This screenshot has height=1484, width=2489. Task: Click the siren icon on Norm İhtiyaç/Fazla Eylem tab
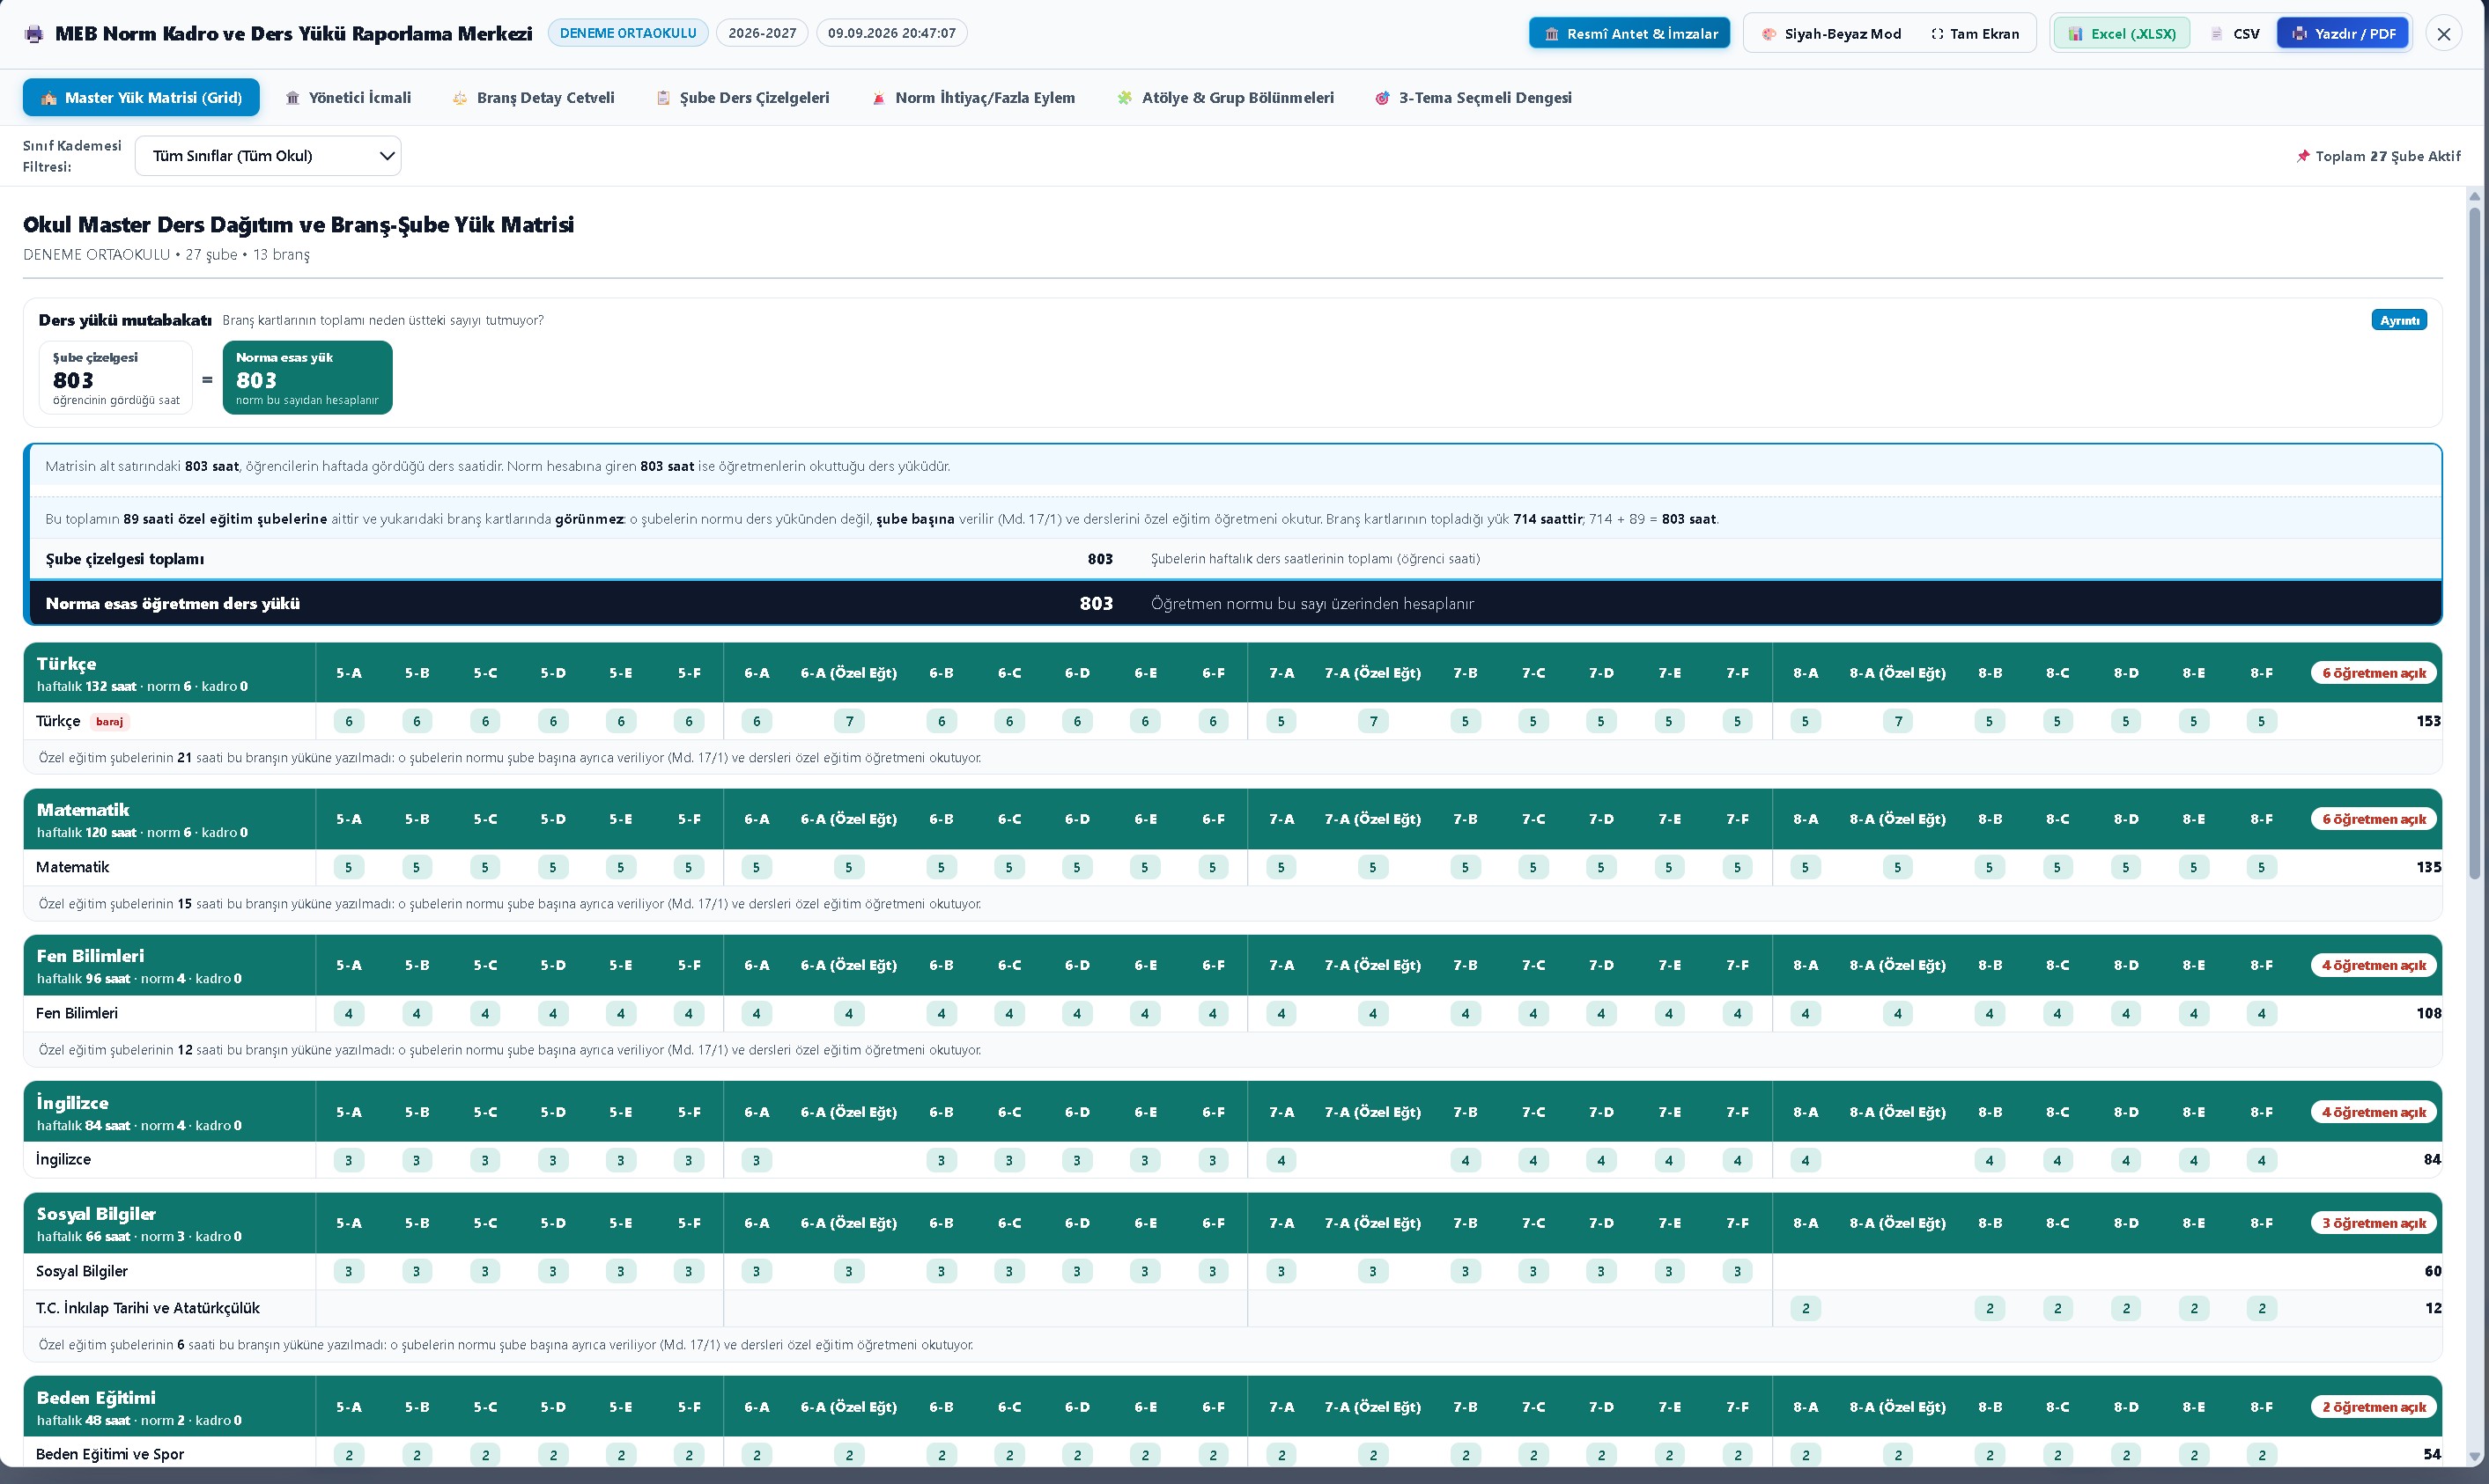878,98
